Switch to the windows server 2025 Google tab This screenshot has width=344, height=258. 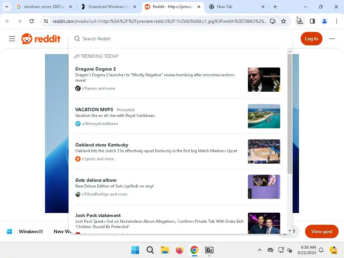pos(44,7)
